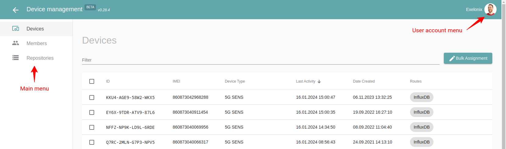
Task: Sort table by Date Created column
Action: (x=364, y=81)
